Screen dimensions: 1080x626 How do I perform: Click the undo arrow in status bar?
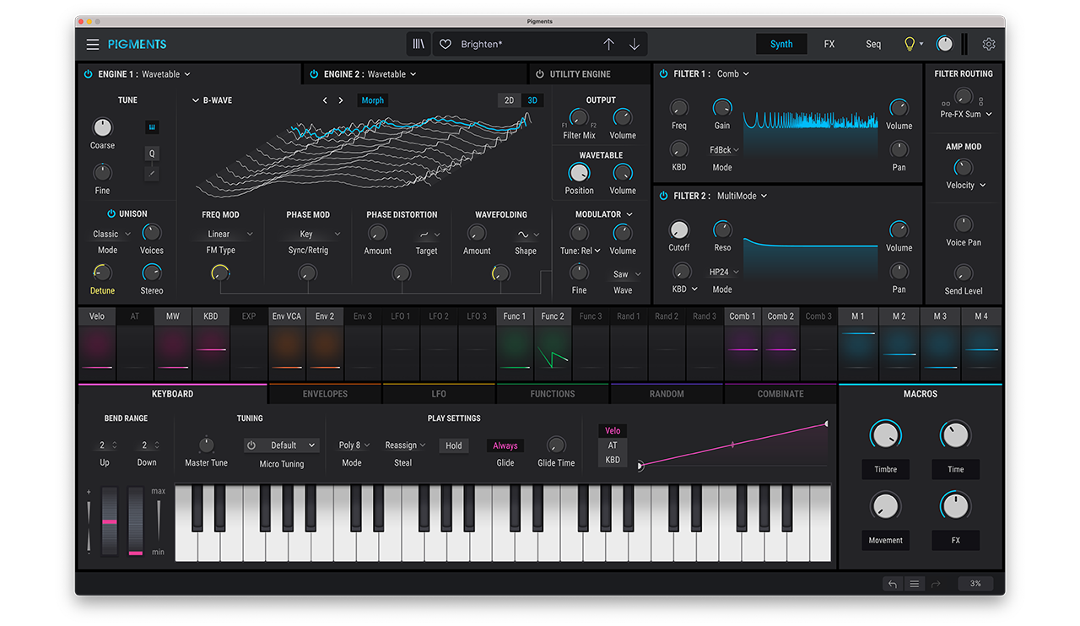(893, 584)
